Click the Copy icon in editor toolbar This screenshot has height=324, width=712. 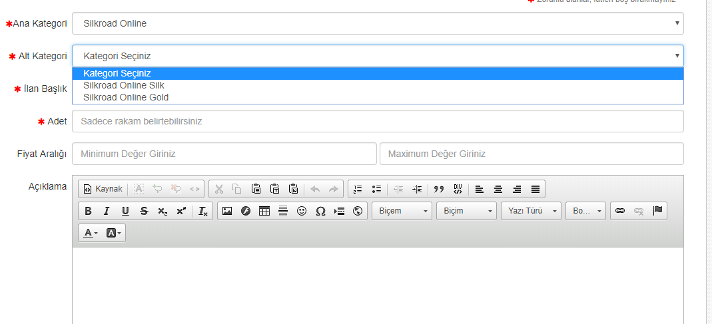click(x=237, y=189)
